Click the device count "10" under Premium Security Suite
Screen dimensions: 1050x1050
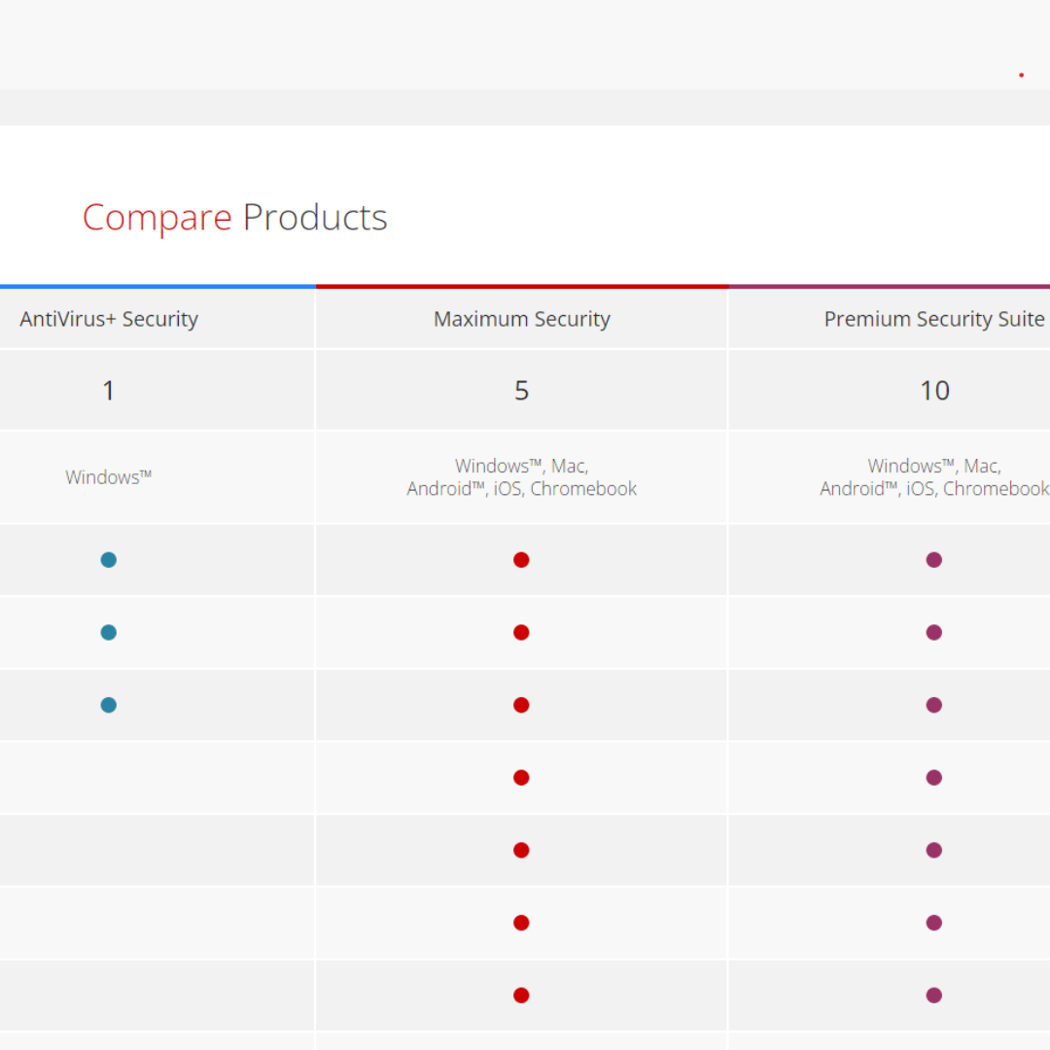935,391
